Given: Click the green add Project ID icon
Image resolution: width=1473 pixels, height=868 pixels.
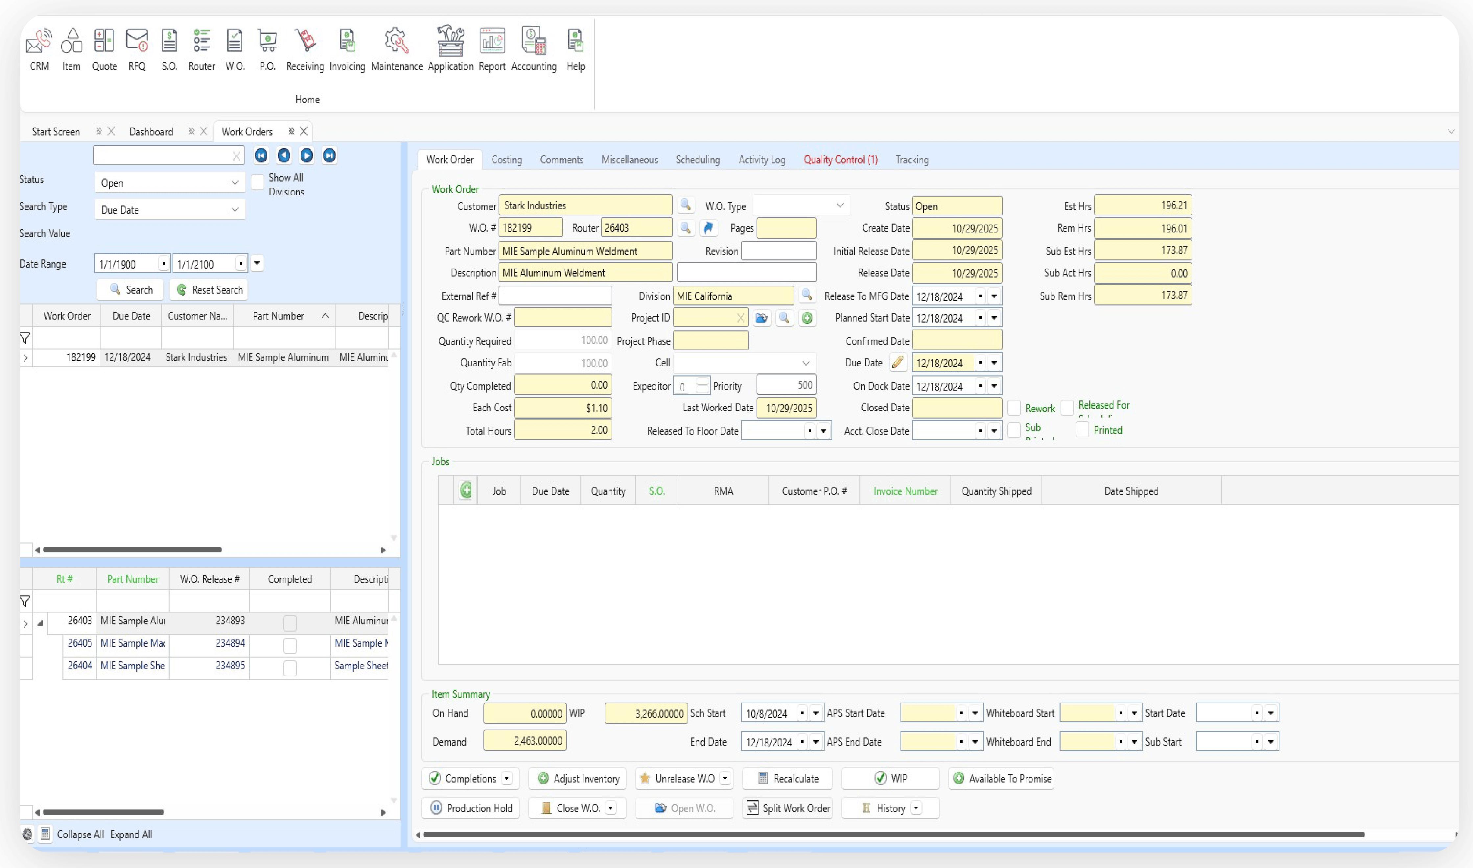Looking at the screenshot, I should click(x=807, y=318).
